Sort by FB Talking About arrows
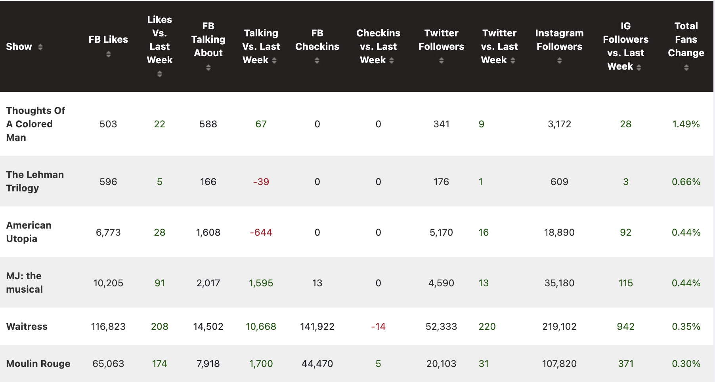This screenshot has height=382, width=715. 208,68
